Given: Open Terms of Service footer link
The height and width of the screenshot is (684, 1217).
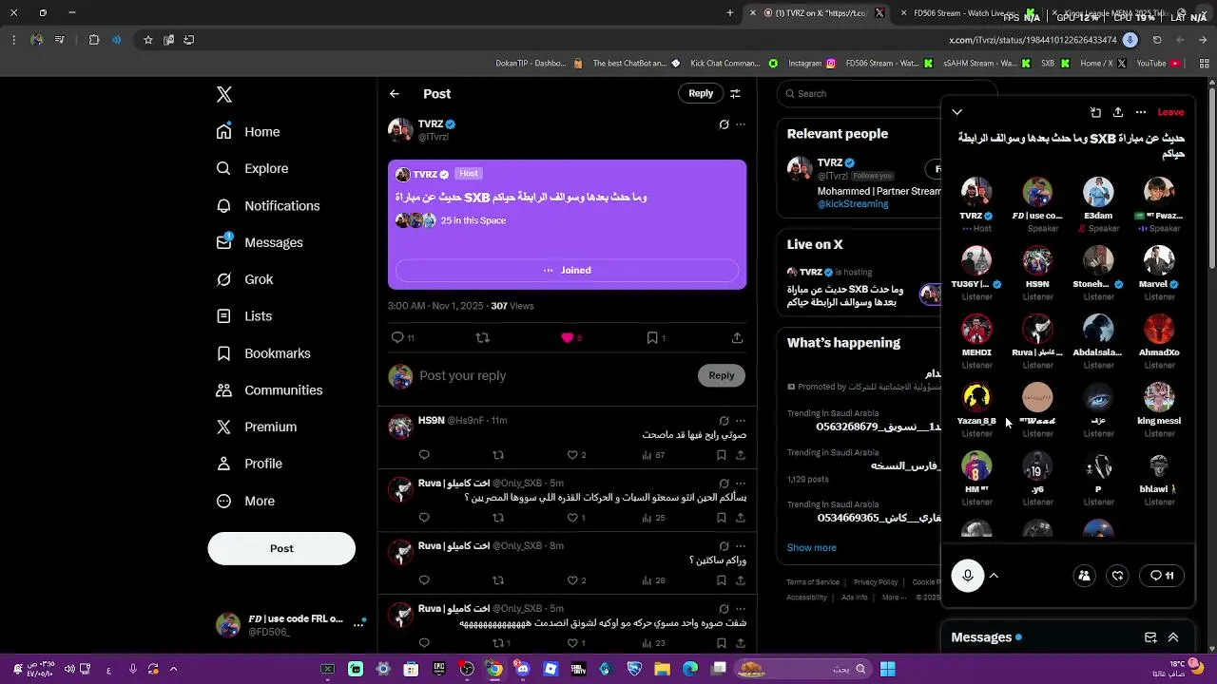Looking at the screenshot, I should point(813,582).
